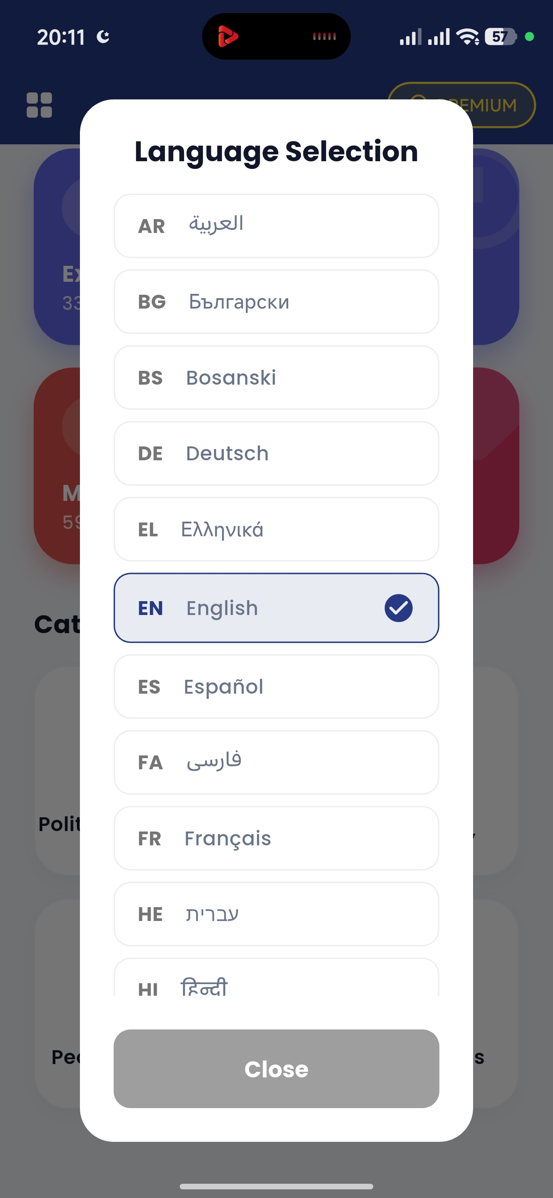Choose Deutsch as the language

coord(276,453)
